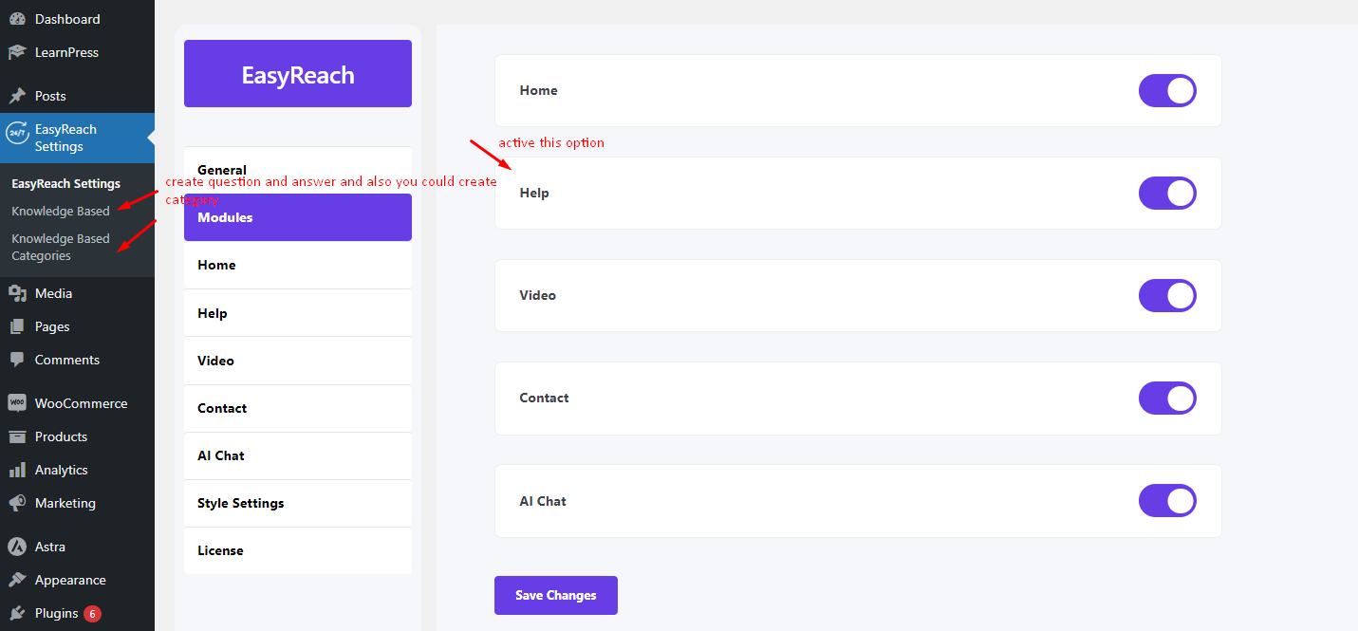Toggle the Contact module switch
Screen dimensions: 1358x631
click(x=1167, y=399)
